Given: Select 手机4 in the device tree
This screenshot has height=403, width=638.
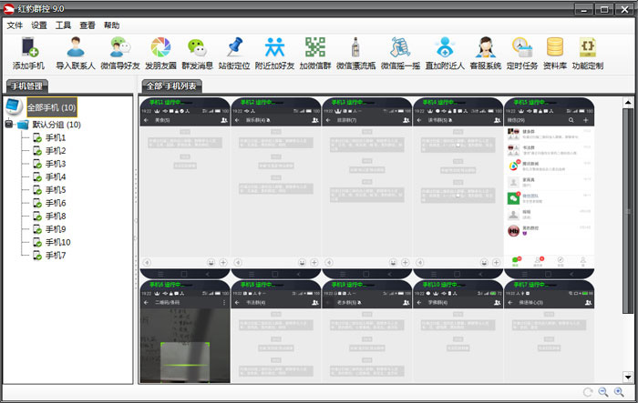Looking at the screenshot, I should 56,176.
